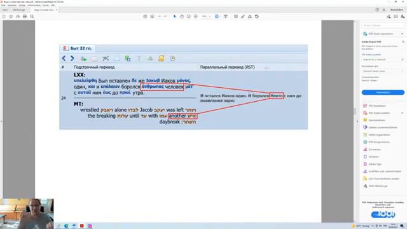Expand the PDF-Datei erstellen section
Screen dimensions: 407x229
click(x=402, y=113)
